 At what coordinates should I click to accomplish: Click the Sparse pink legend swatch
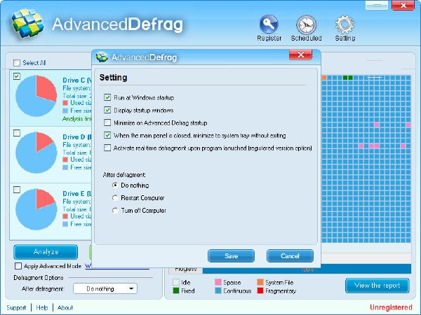[x=218, y=282]
